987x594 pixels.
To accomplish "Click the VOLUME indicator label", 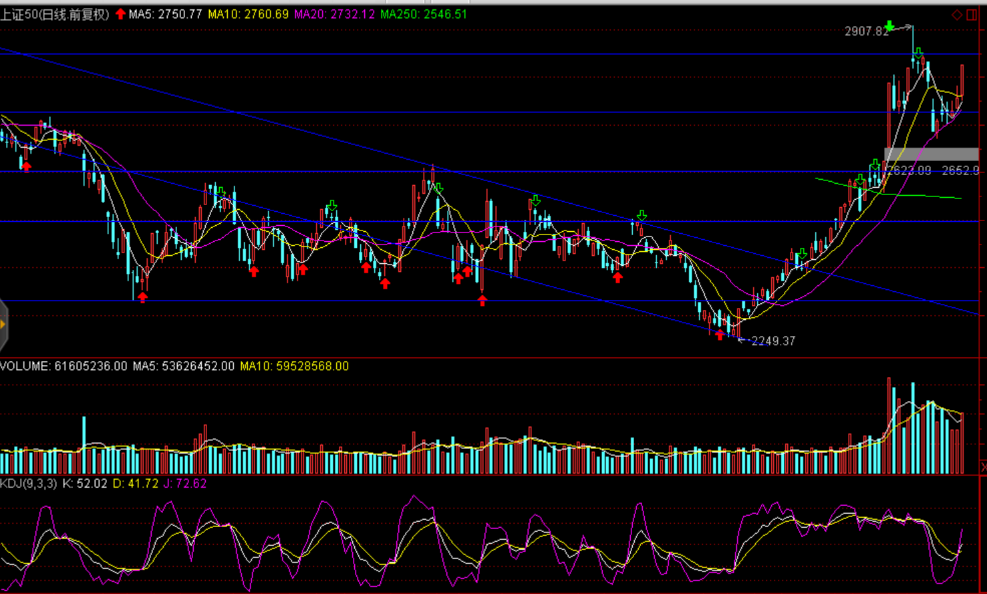I will click(63, 366).
